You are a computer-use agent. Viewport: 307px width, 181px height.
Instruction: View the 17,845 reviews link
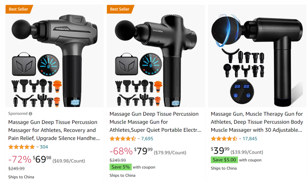pyautogui.click(x=250, y=139)
